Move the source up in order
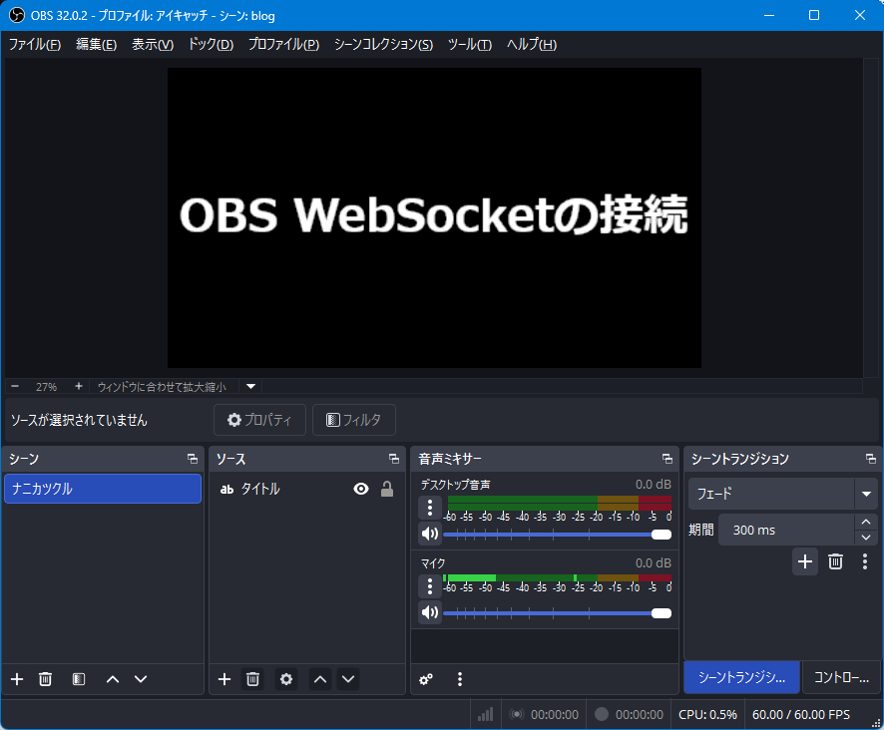 pyautogui.click(x=319, y=679)
